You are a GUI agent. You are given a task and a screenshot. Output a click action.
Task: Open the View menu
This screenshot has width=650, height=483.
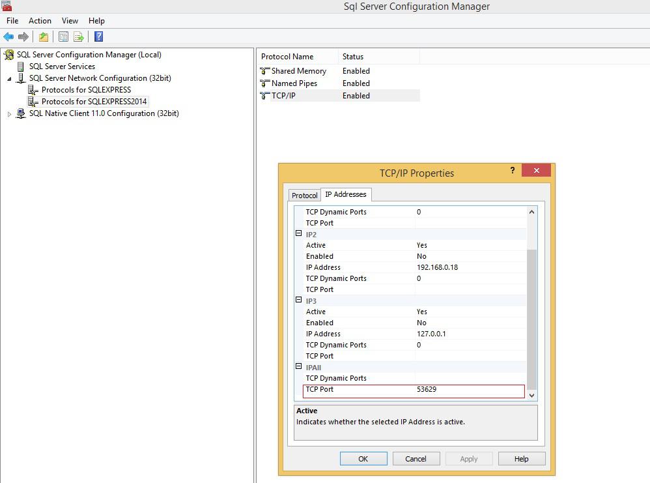70,21
